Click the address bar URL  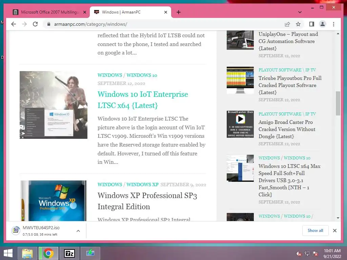coord(90,24)
